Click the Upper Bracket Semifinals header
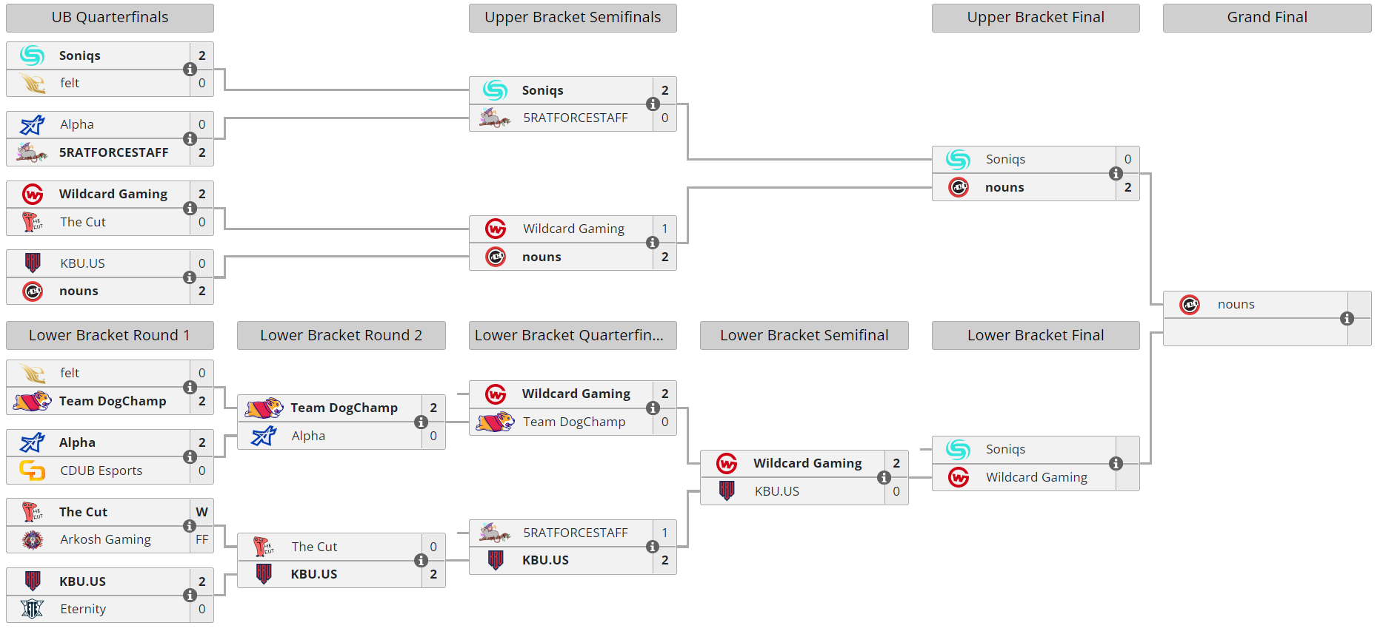Screen dimensions: 1383x634 [573, 18]
